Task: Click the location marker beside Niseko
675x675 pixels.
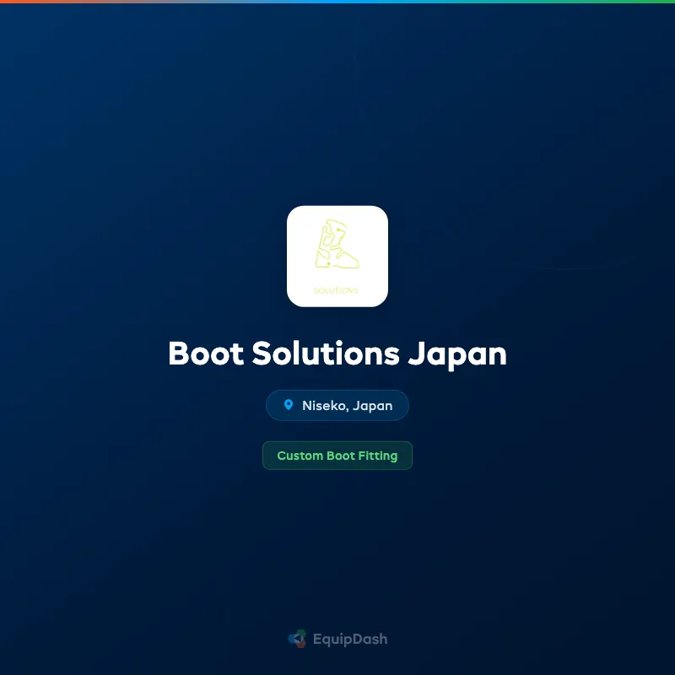Action: click(x=289, y=405)
